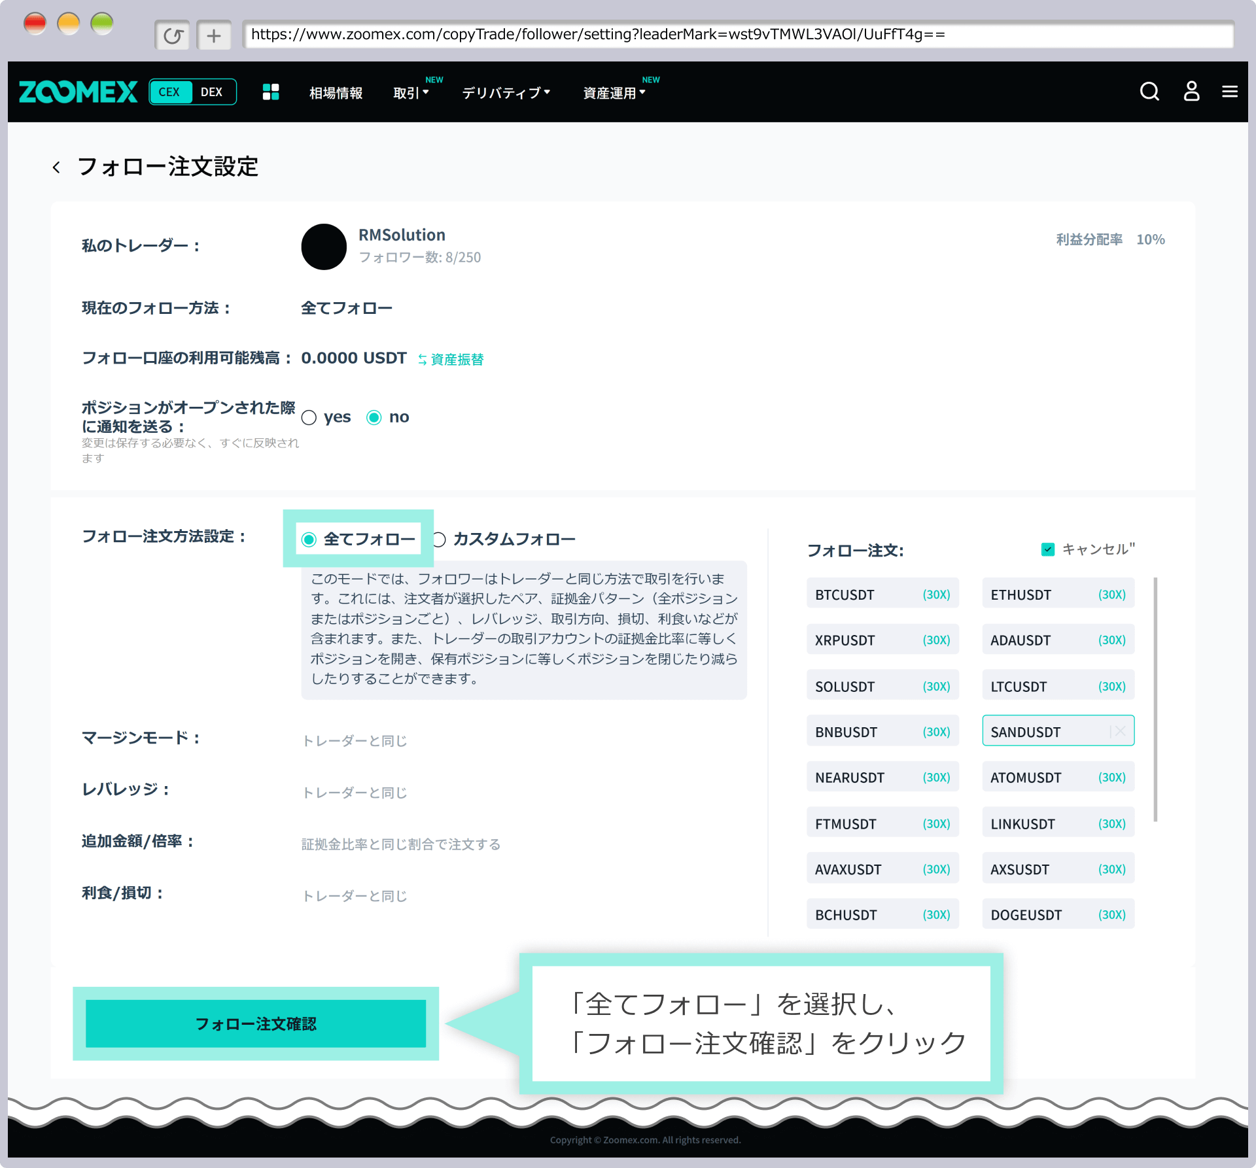Click the red window close dot

[x=35, y=24]
